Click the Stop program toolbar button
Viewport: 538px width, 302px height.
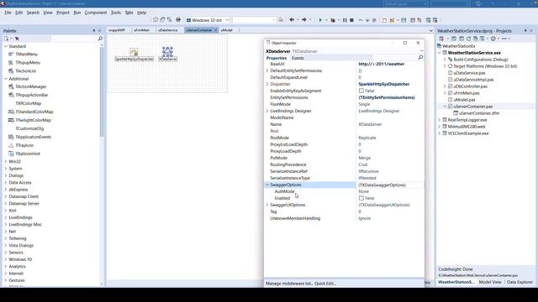pyautogui.click(x=351, y=20)
